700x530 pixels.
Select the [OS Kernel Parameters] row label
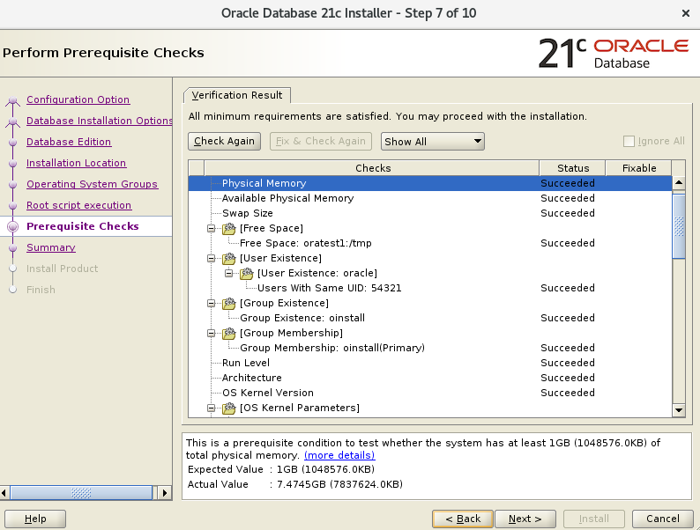[x=300, y=408]
